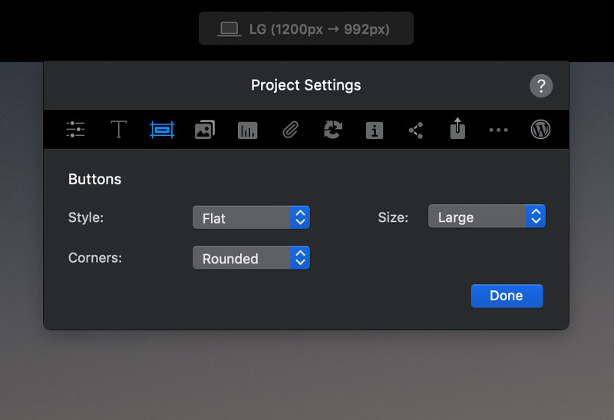
Task: Open the images settings tab
Action: pos(205,130)
